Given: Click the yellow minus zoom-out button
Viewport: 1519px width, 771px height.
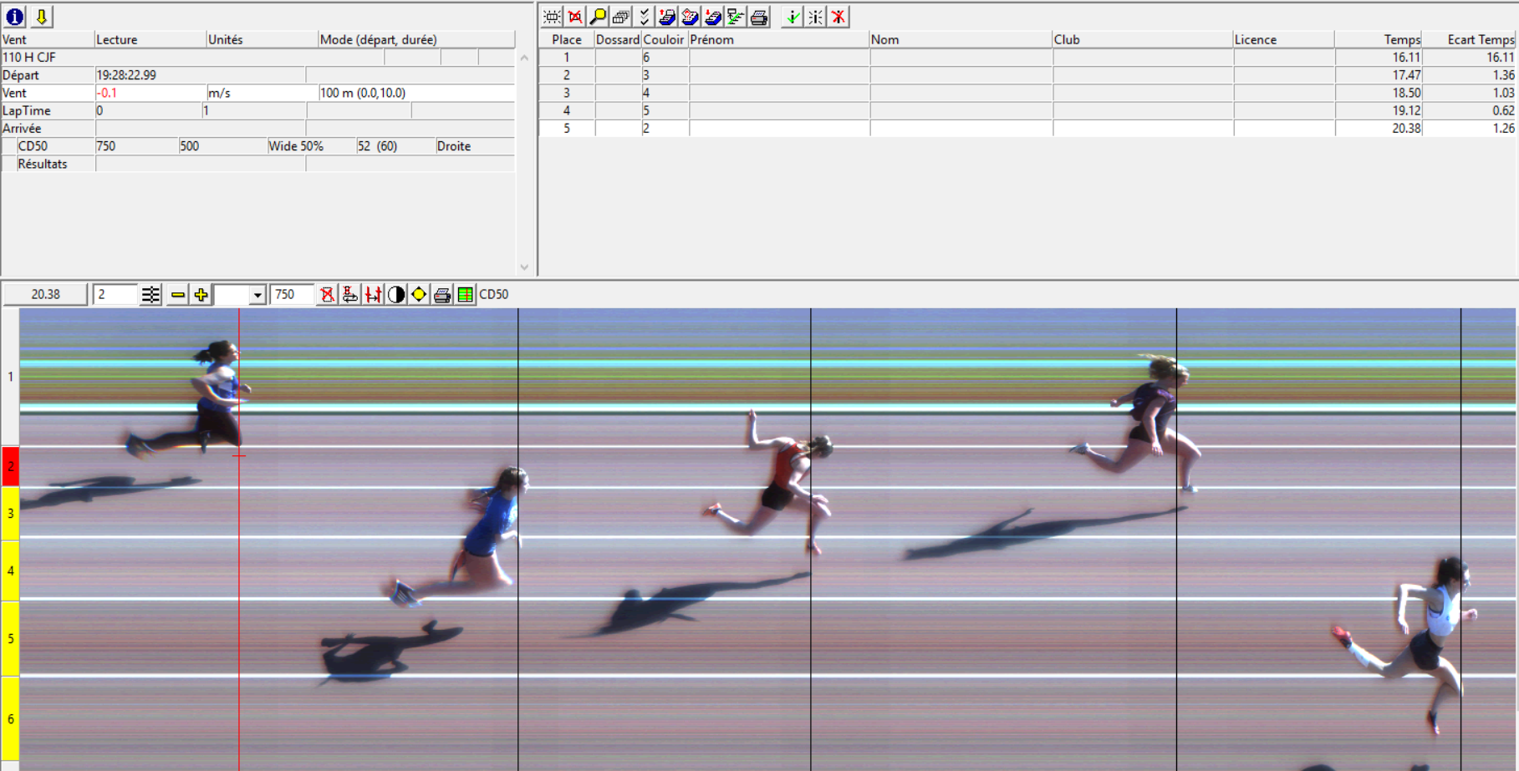Looking at the screenshot, I should (177, 294).
